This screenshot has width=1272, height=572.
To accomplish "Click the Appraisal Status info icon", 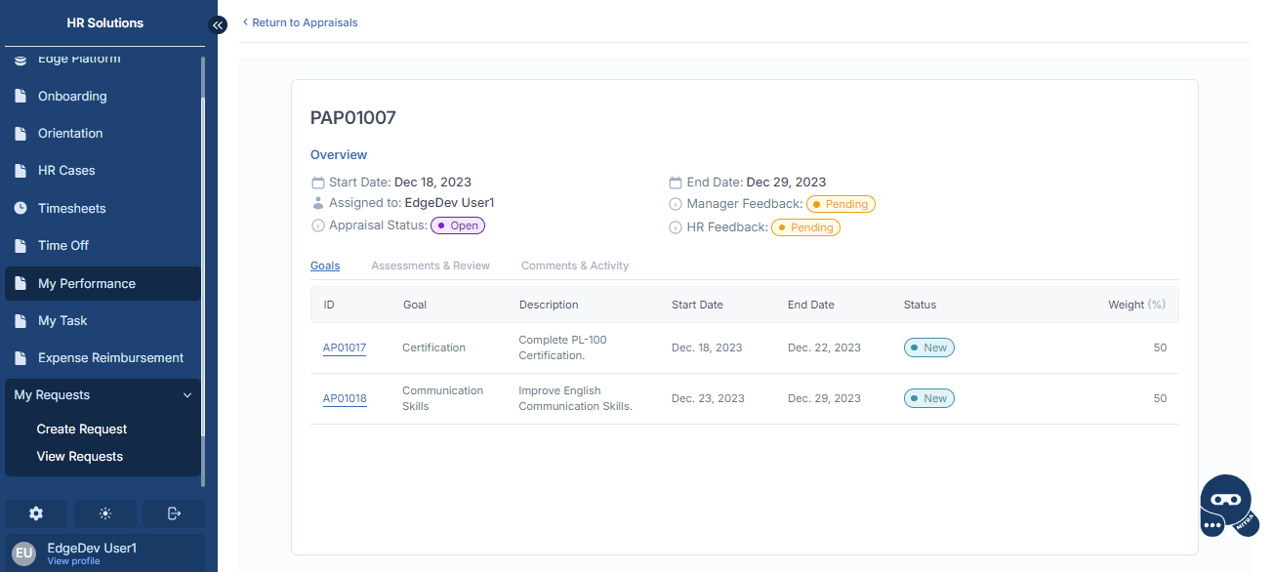I will pyautogui.click(x=317, y=225).
